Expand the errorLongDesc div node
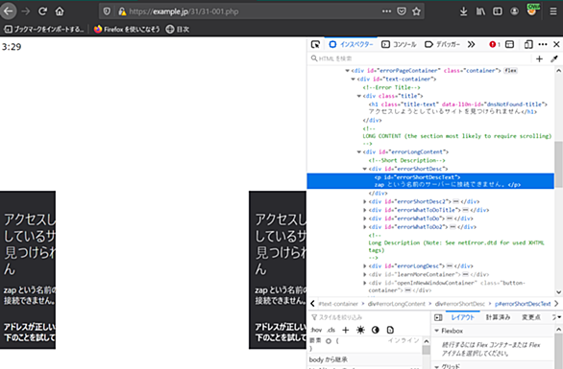Image resolution: width=563 pixels, height=369 pixels. pos(365,266)
